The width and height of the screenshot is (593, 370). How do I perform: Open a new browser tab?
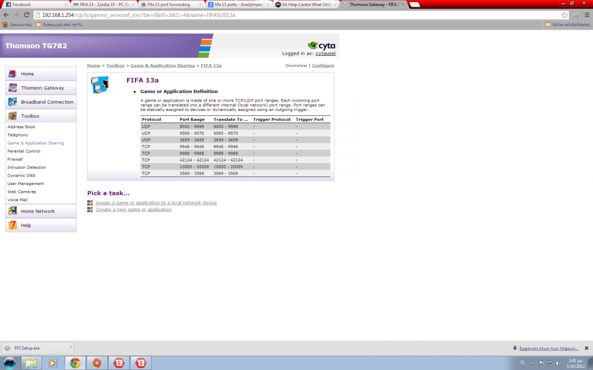coord(415,5)
